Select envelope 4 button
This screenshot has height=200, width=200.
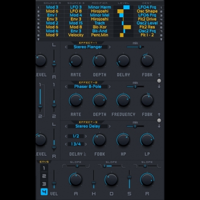pyautogui.click(x=44, y=192)
